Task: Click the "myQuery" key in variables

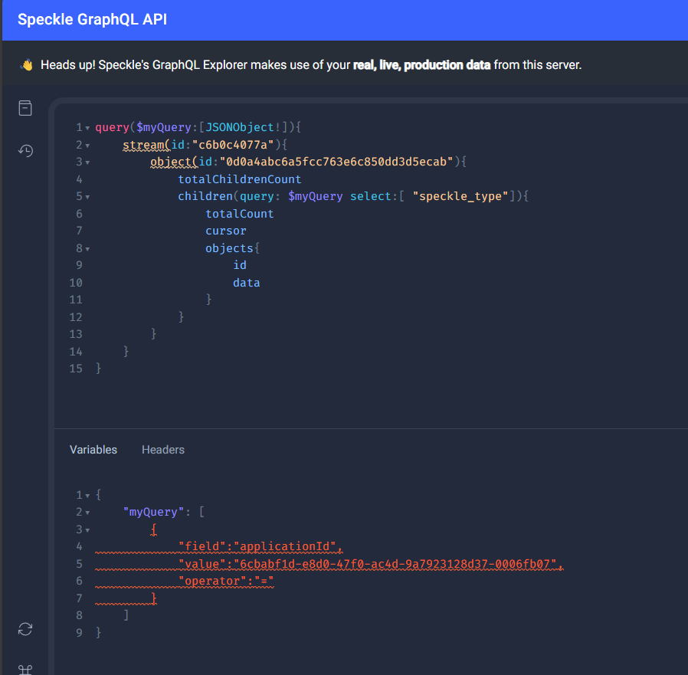Action: point(153,512)
